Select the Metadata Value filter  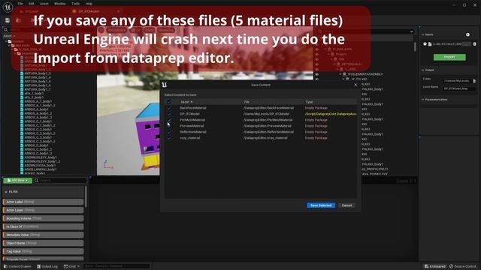tap(44, 235)
